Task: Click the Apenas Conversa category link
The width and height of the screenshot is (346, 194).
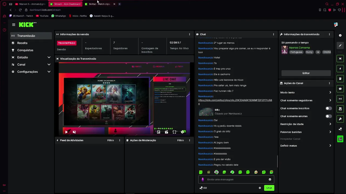Action: tap(299, 48)
